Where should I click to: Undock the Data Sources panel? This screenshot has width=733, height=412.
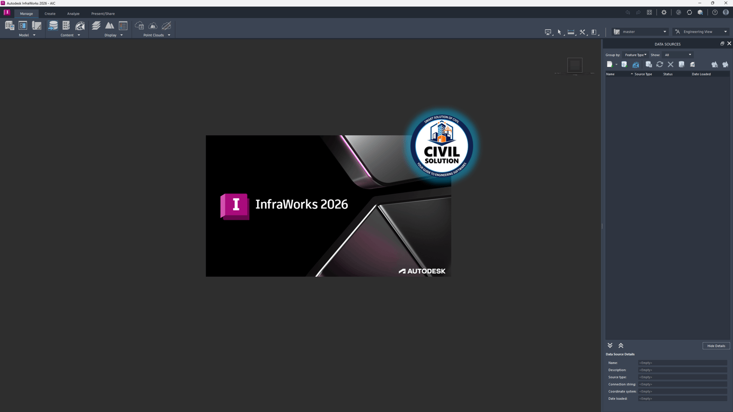(x=722, y=44)
